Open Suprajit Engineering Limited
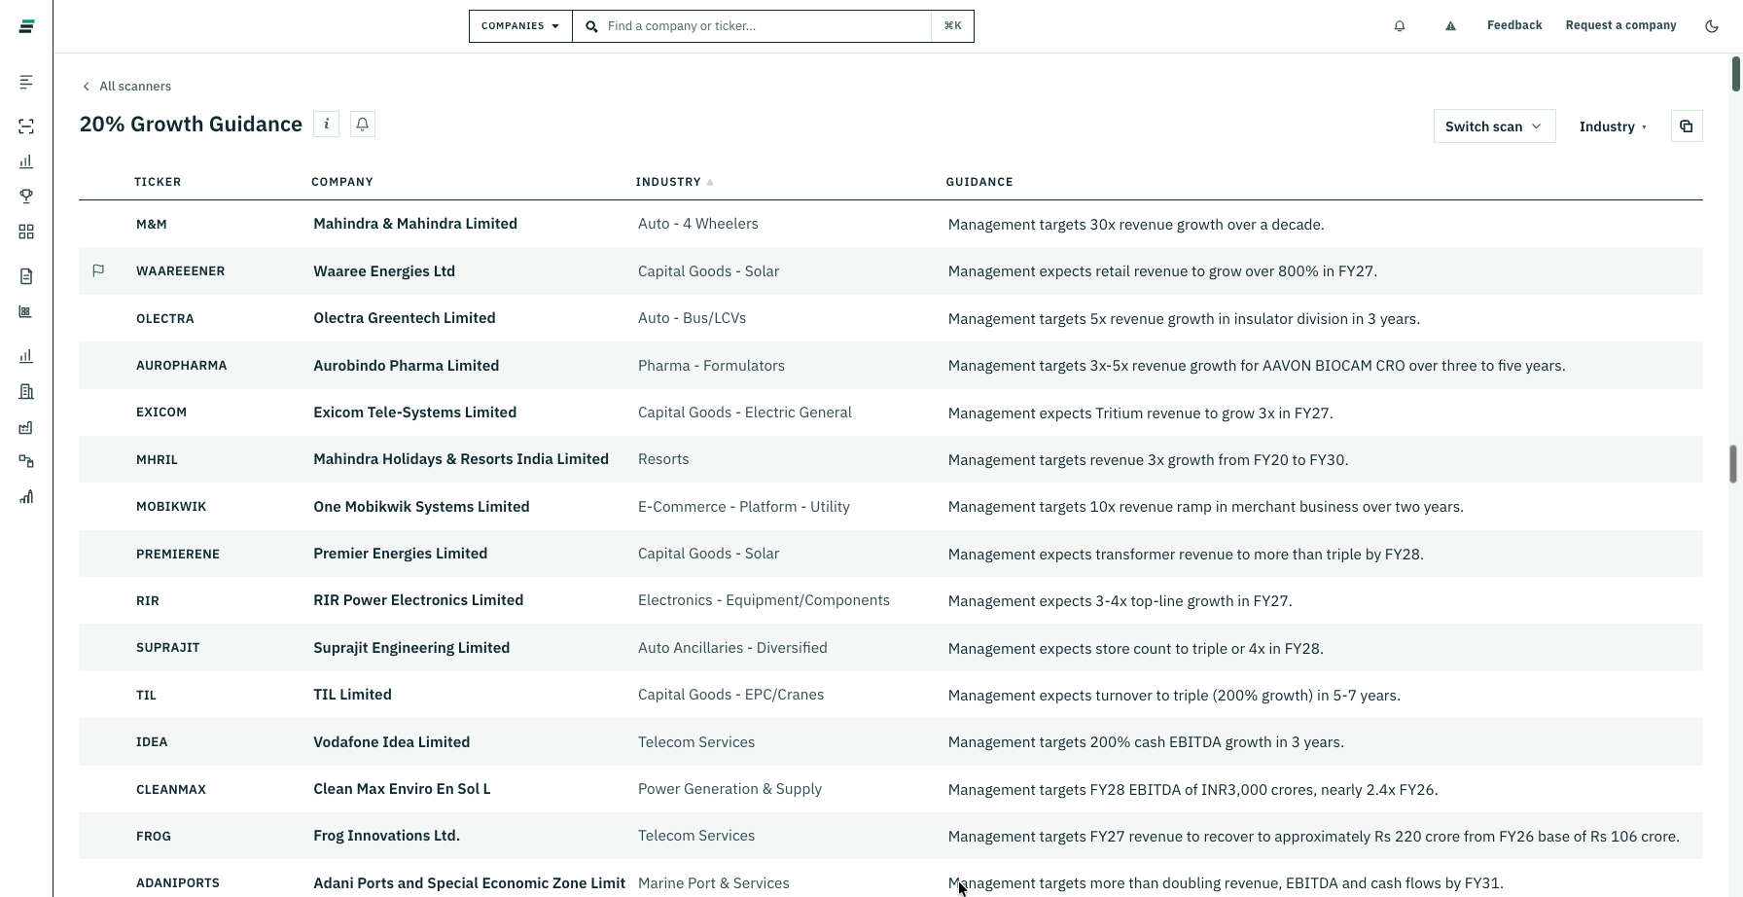 click(411, 648)
